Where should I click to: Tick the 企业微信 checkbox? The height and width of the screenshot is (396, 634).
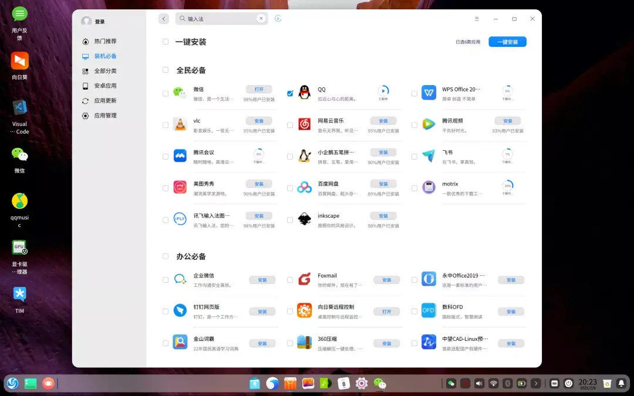[x=166, y=280]
